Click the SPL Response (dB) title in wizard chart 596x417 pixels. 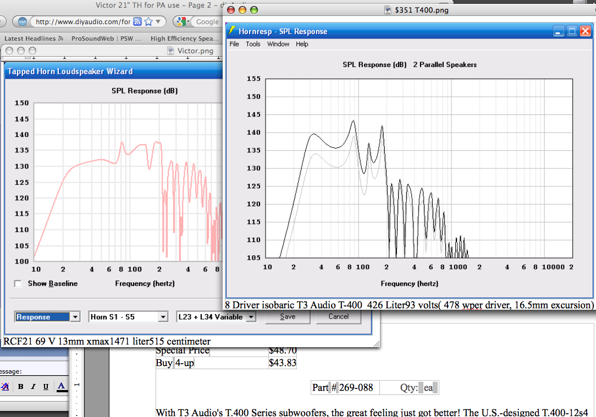(145, 91)
